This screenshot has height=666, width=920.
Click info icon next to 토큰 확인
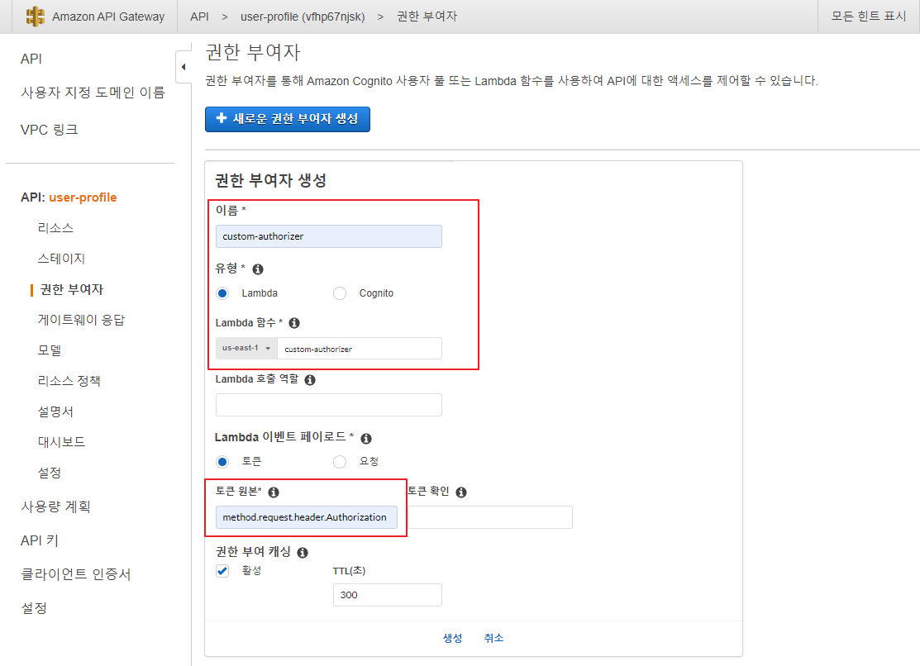click(461, 492)
